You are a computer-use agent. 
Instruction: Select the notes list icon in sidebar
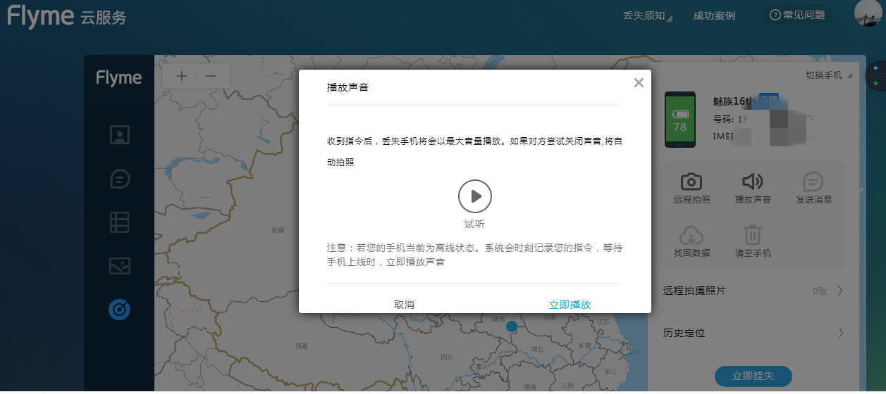[119, 222]
